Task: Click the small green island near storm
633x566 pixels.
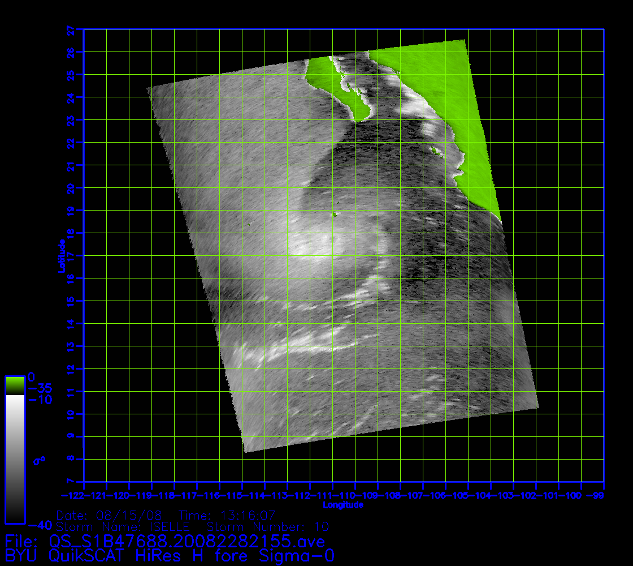Action: pos(335,215)
